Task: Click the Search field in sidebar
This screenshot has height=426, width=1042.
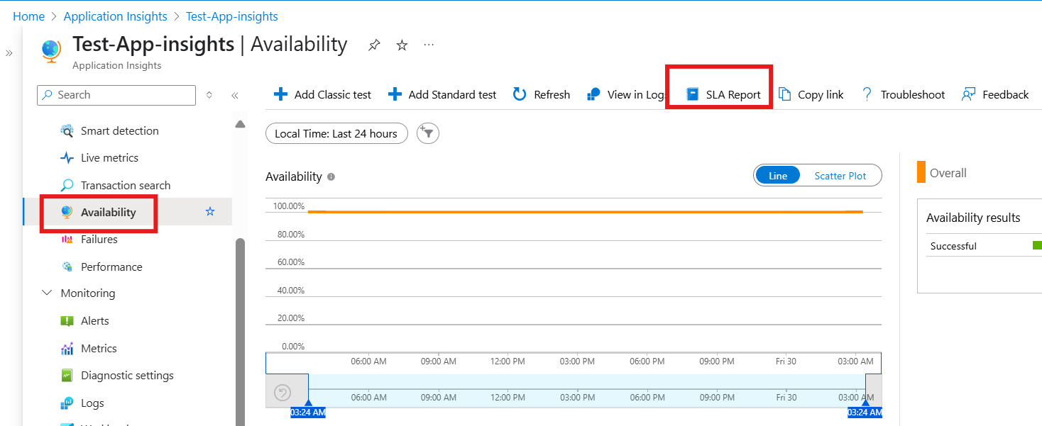Action: [116, 95]
